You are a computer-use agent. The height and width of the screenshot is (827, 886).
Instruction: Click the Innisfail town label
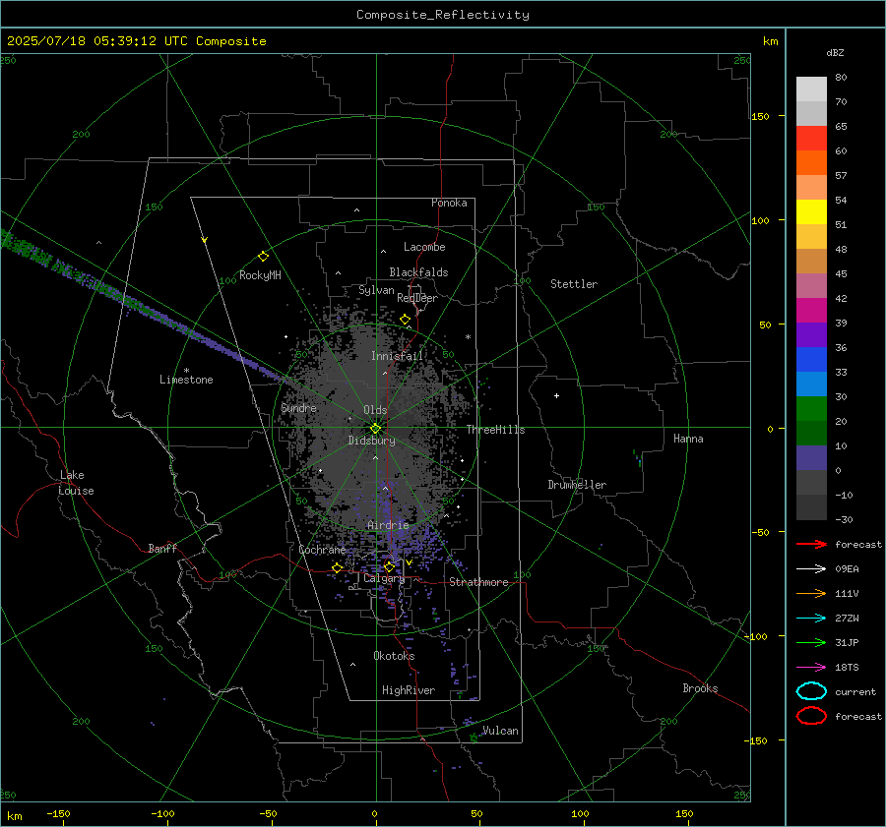pos(397,356)
